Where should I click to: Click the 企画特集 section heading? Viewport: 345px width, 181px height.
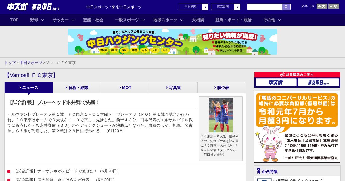[270, 172]
